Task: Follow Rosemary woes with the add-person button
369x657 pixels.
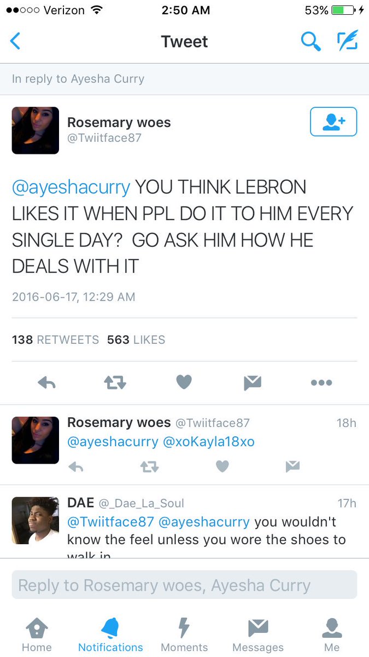Action: 333,122
